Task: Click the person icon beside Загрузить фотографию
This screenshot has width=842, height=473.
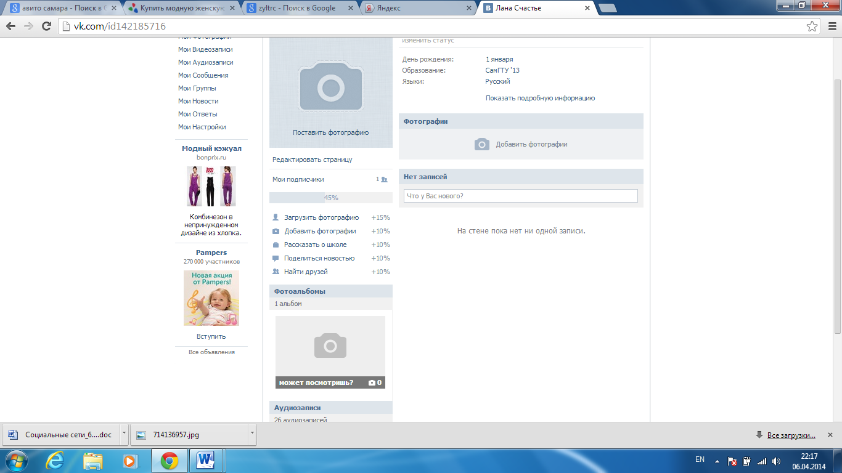Action: coord(276,217)
